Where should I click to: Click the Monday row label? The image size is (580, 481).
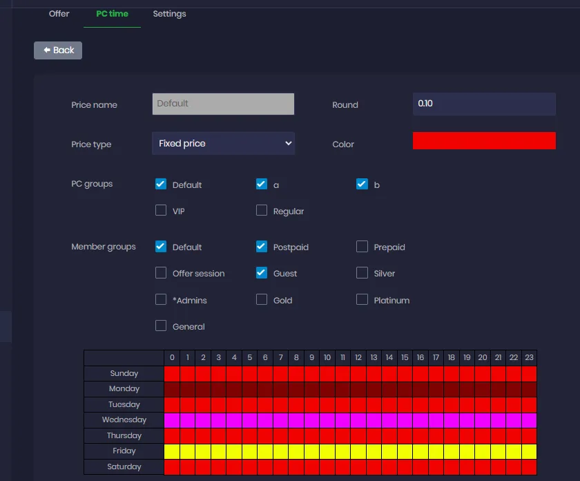pos(124,389)
